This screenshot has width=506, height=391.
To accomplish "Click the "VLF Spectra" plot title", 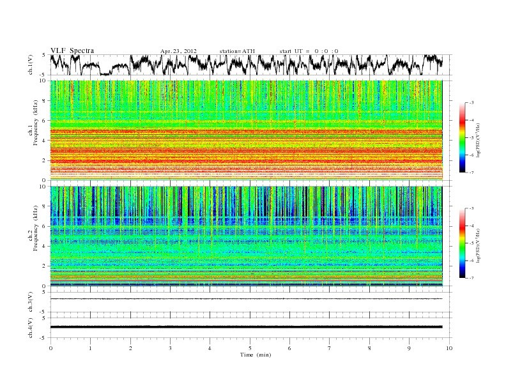I will (72, 50).
